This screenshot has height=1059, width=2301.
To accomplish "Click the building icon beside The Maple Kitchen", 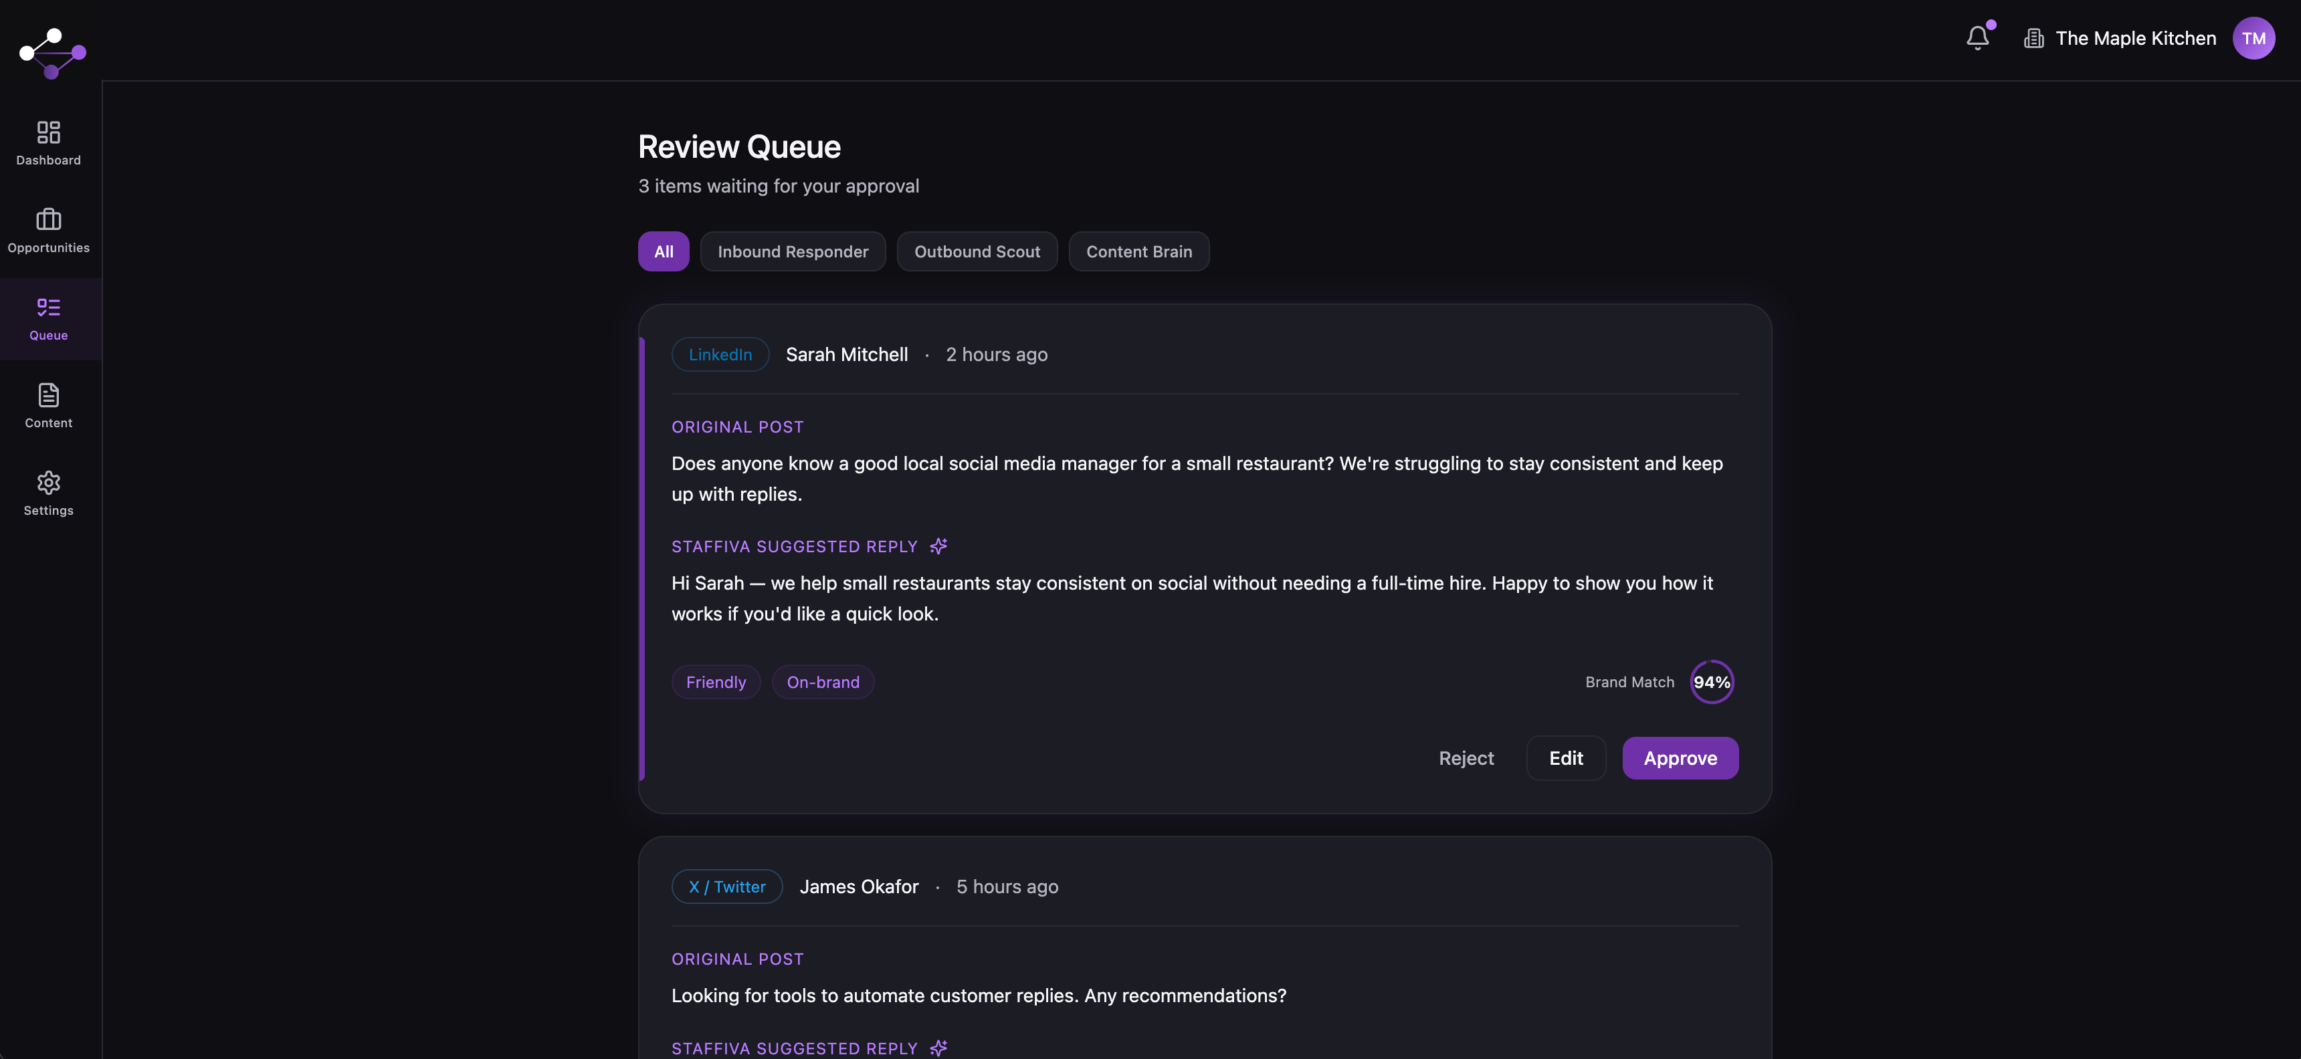I will 2034,37.
